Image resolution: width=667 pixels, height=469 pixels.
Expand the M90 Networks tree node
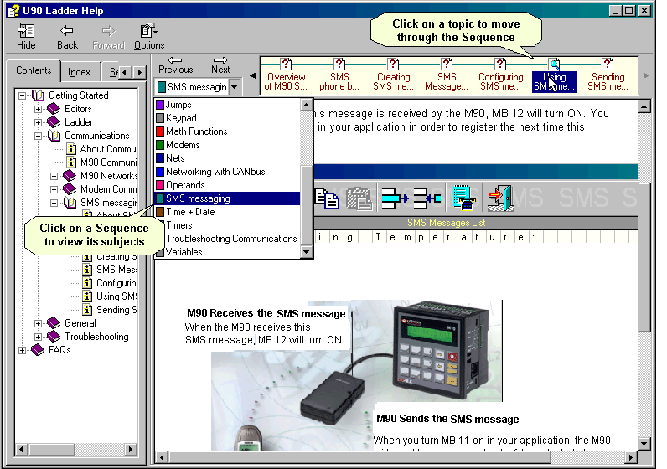click(x=54, y=176)
